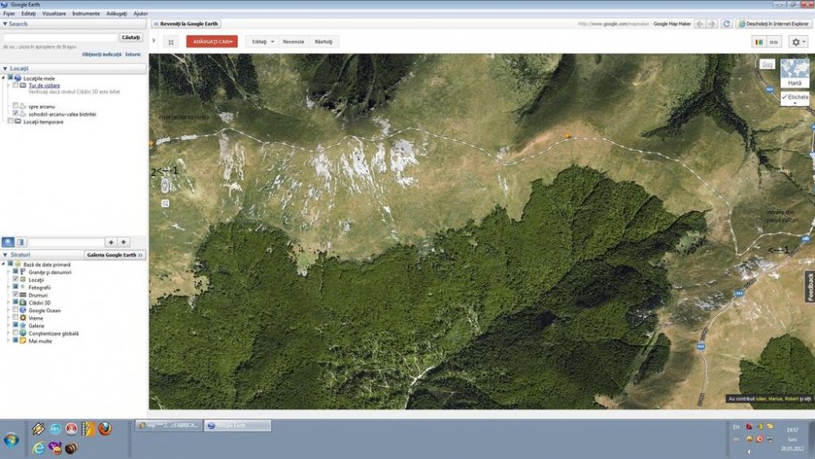Click the fullscreen icon beside Adăugați
815x459 pixels.
(171, 42)
